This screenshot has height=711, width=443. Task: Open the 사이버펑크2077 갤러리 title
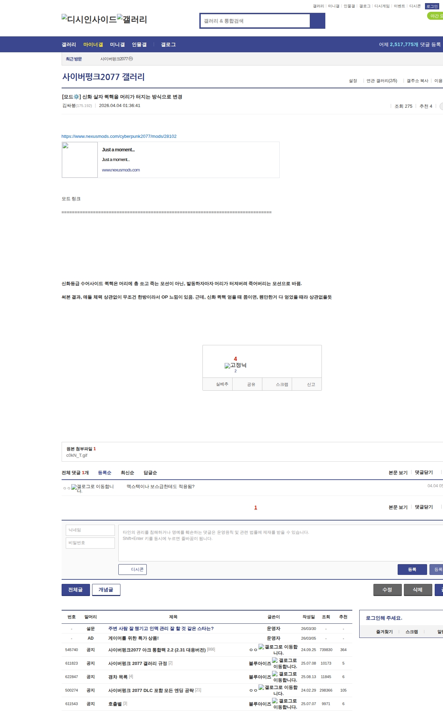coord(103,77)
